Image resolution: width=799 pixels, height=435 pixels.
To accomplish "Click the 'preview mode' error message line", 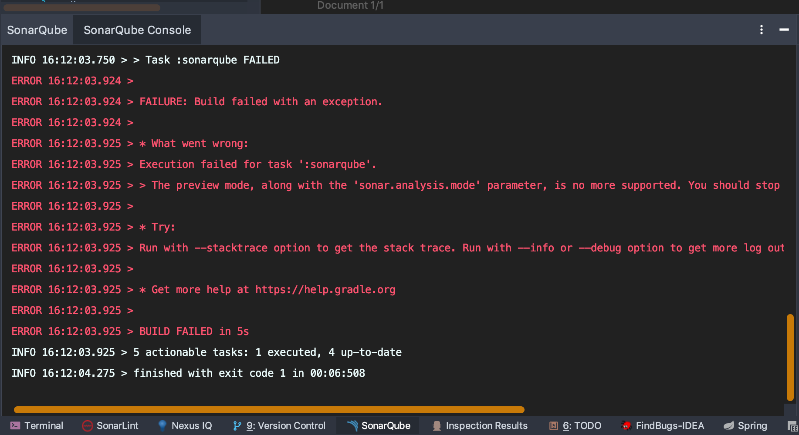I will 396,185.
